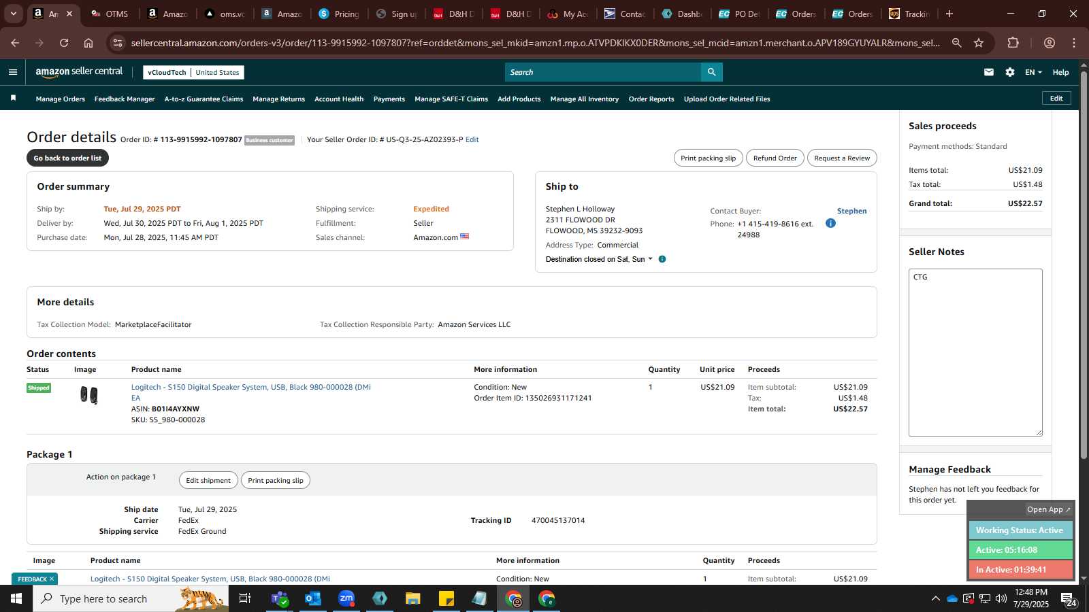Image resolution: width=1089 pixels, height=612 pixels.
Task: Click the Seller Central search field
Action: [603, 72]
